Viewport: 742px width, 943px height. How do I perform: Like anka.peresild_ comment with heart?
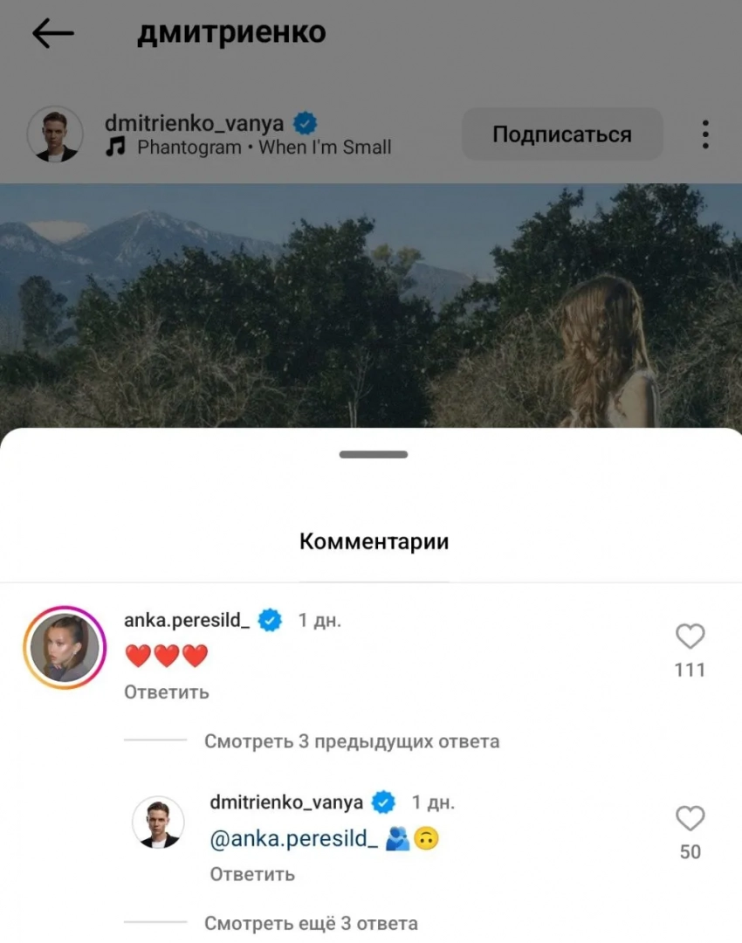tap(690, 637)
